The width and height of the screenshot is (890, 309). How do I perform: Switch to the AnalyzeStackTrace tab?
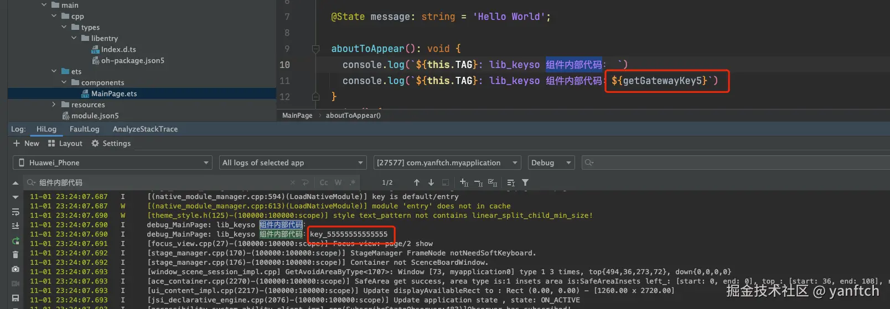[146, 129]
